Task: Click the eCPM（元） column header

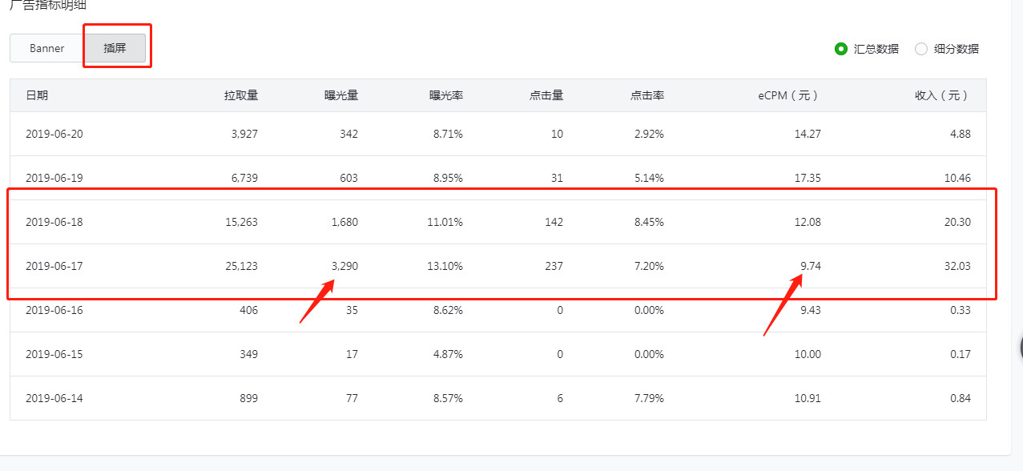Action: pos(789,95)
